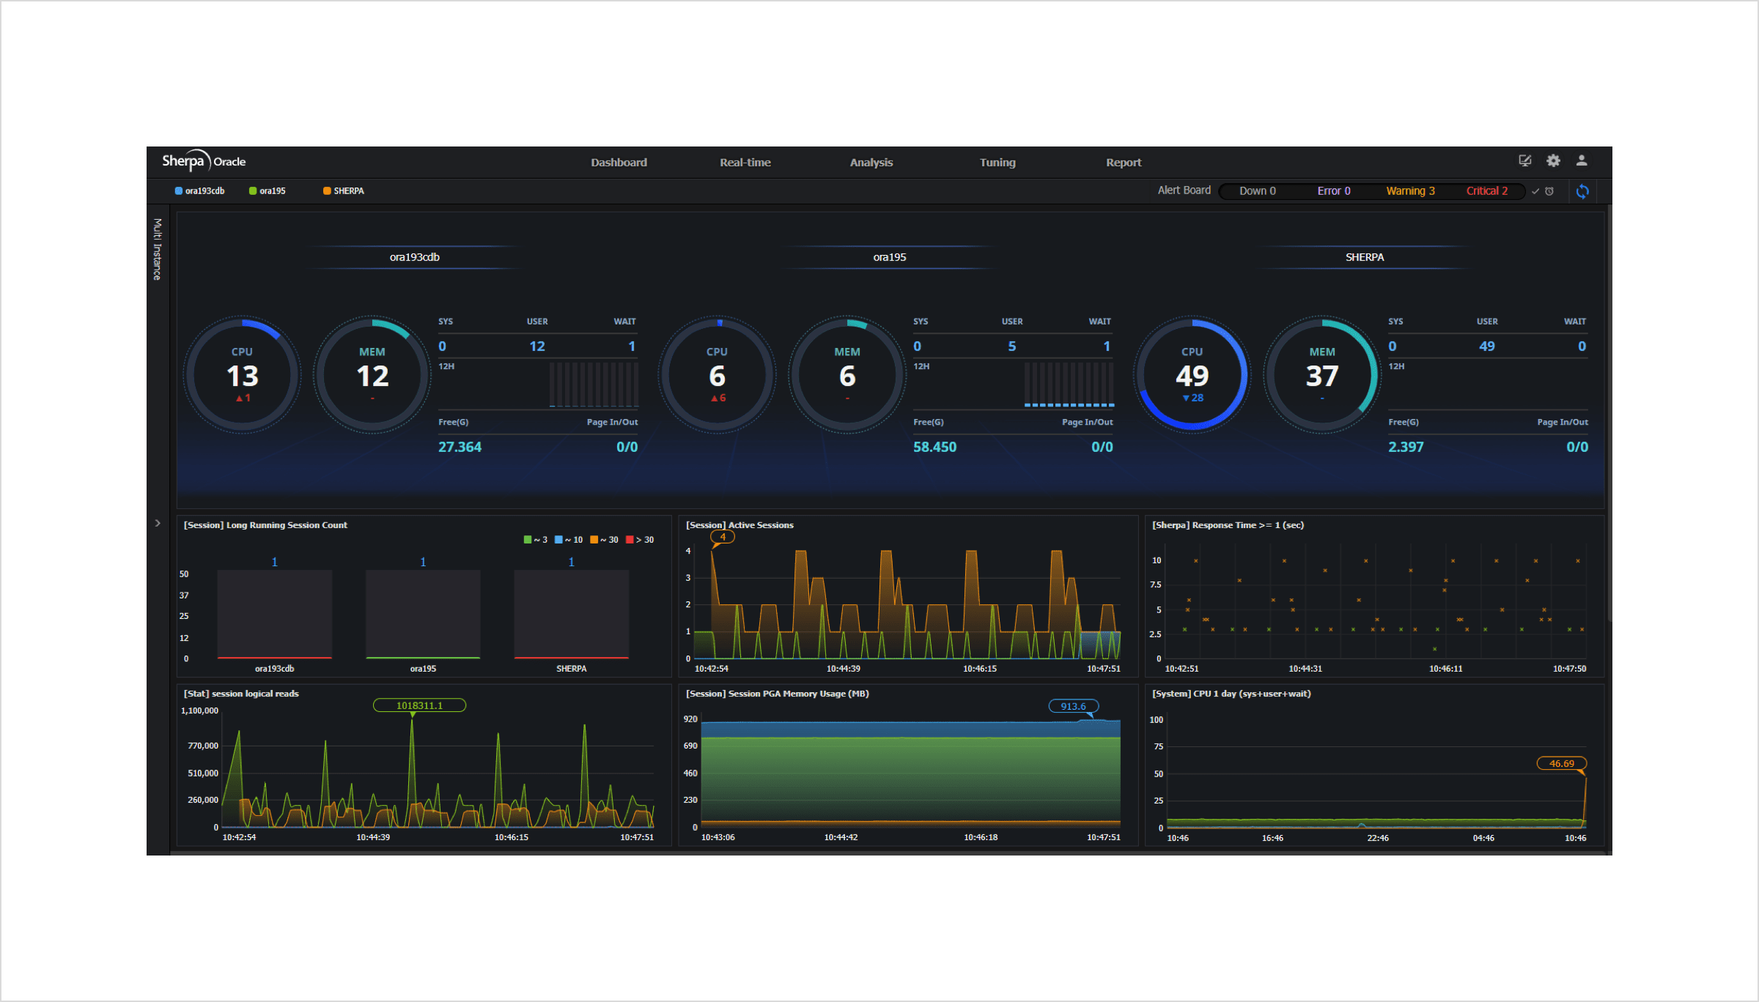Click the Sherpa Oracle logo
The image size is (1759, 1002).
click(204, 161)
